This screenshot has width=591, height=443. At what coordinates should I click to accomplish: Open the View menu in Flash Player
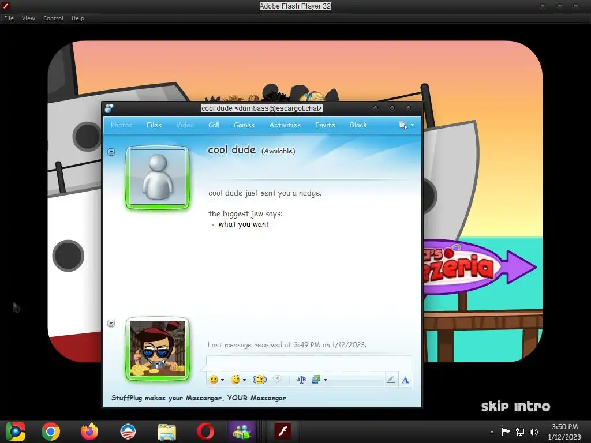pyautogui.click(x=28, y=18)
